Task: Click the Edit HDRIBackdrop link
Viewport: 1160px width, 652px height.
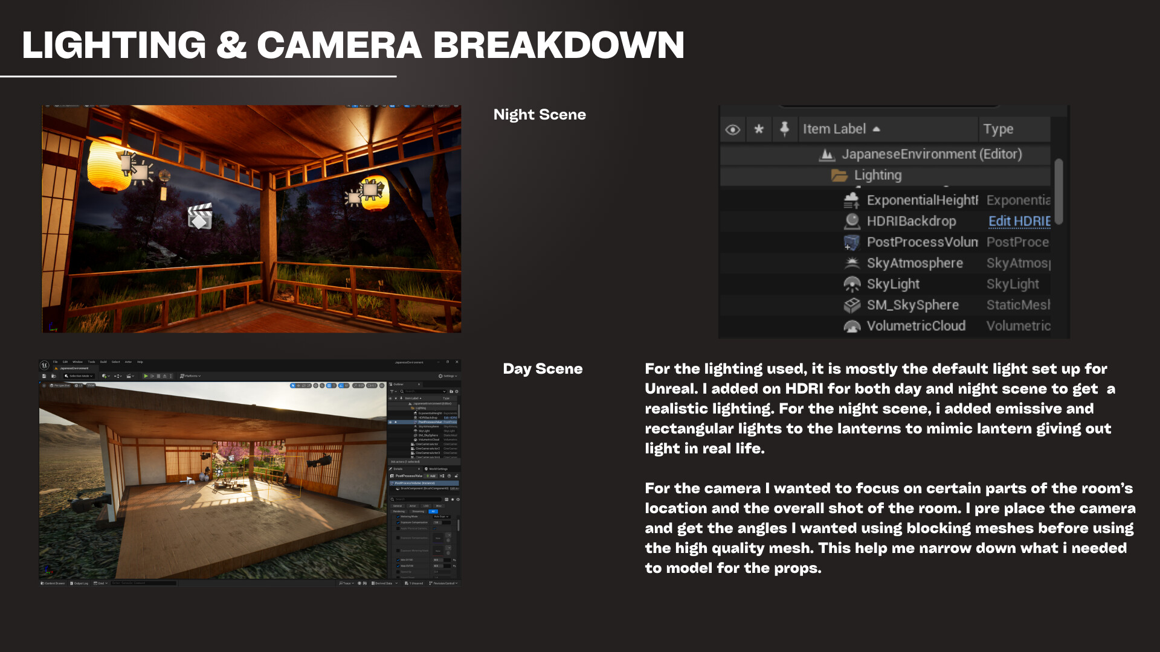Action: pyautogui.click(x=1019, y=221)
